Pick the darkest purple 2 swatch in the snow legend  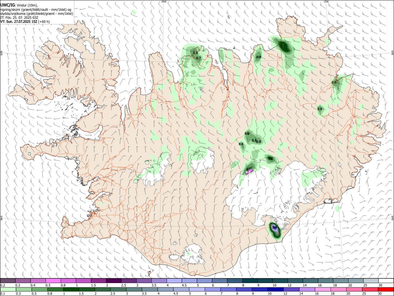click(x=114, y=281)
